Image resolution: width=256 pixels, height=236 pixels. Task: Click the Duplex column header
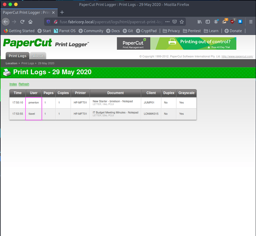[x=169, y=93]
